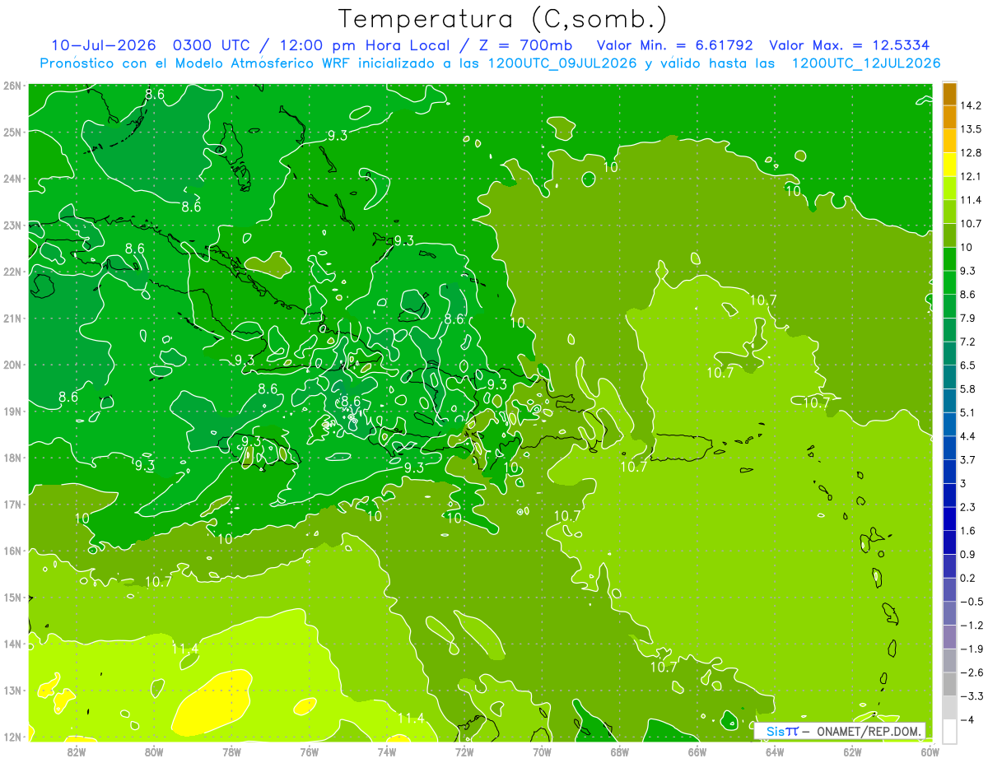Screen dimensions: 988x763
Task: Click the "22N" latitude axis label
Action: click(x=12, y=272)
